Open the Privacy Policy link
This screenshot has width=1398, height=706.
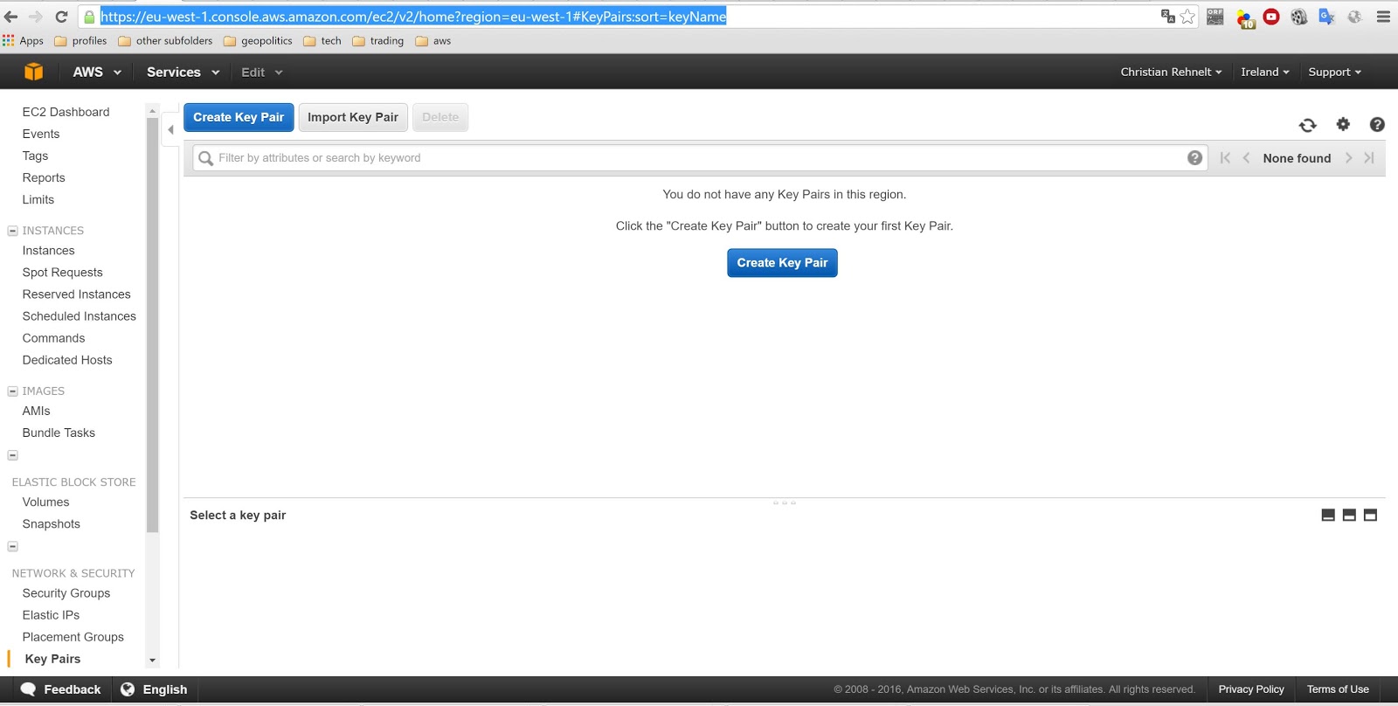click(1251, 689)
